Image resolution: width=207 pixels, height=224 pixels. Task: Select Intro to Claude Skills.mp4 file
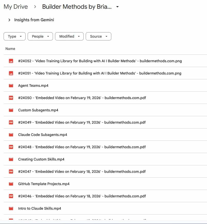click(40, 208)
